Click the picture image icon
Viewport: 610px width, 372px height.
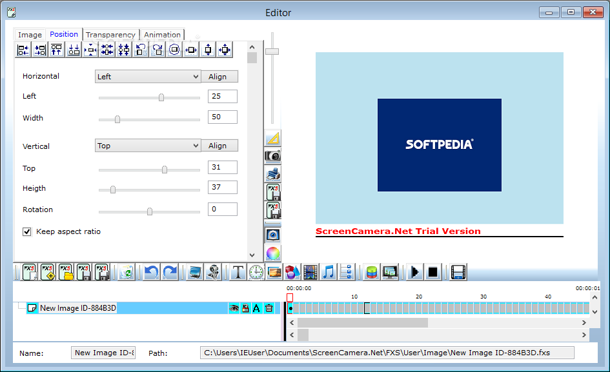(274, 272)
